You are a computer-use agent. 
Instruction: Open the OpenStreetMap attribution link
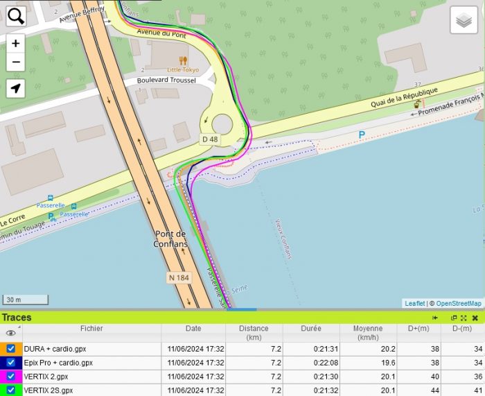coord(458,303)
